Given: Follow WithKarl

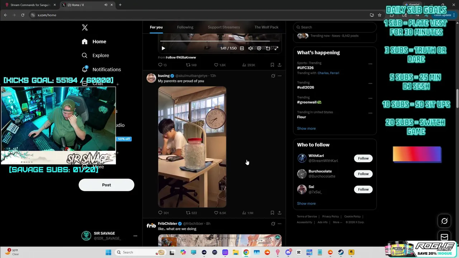Looking at the screenshot, I should (x=363, y=158).
